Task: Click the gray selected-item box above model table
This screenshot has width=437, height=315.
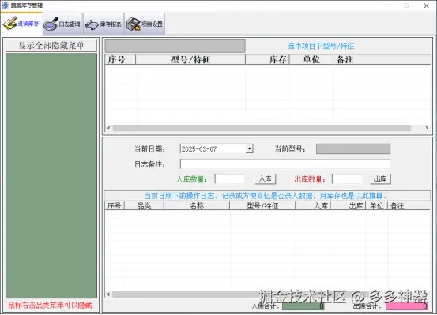Action: (x=175, y=46)
